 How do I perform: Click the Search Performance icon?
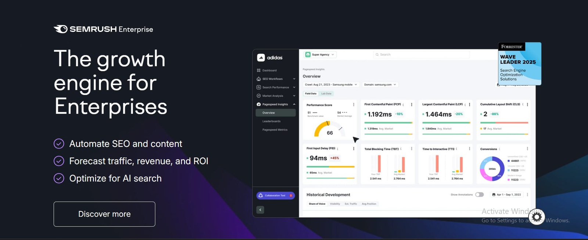pos(259,87)
